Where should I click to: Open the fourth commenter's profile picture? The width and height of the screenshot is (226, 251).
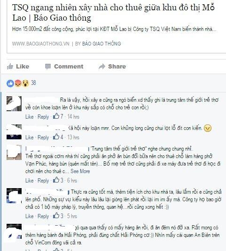14,196
